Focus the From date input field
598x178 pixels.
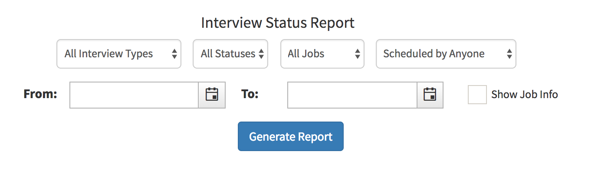[x=134, y=95]
